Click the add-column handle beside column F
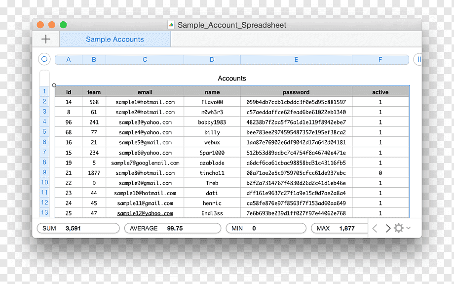This screenshot has width=454, height=284. pos(417,59)
